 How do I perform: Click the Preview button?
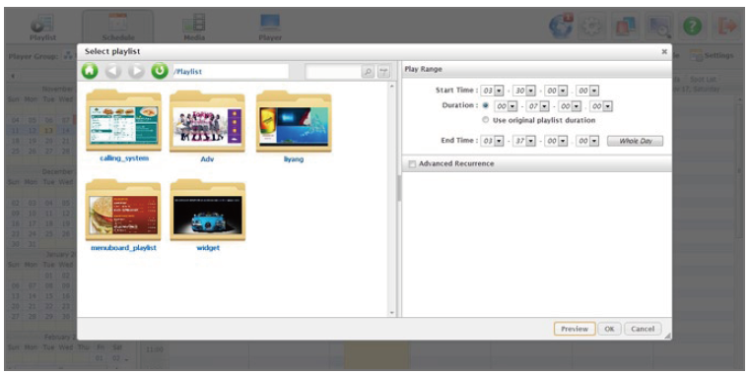[575, 329]
